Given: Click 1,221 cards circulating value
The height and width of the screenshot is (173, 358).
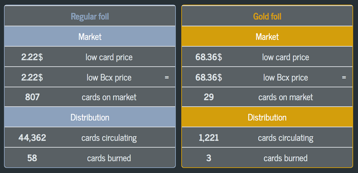Looking at the screenshot, I should coord(209,138).
